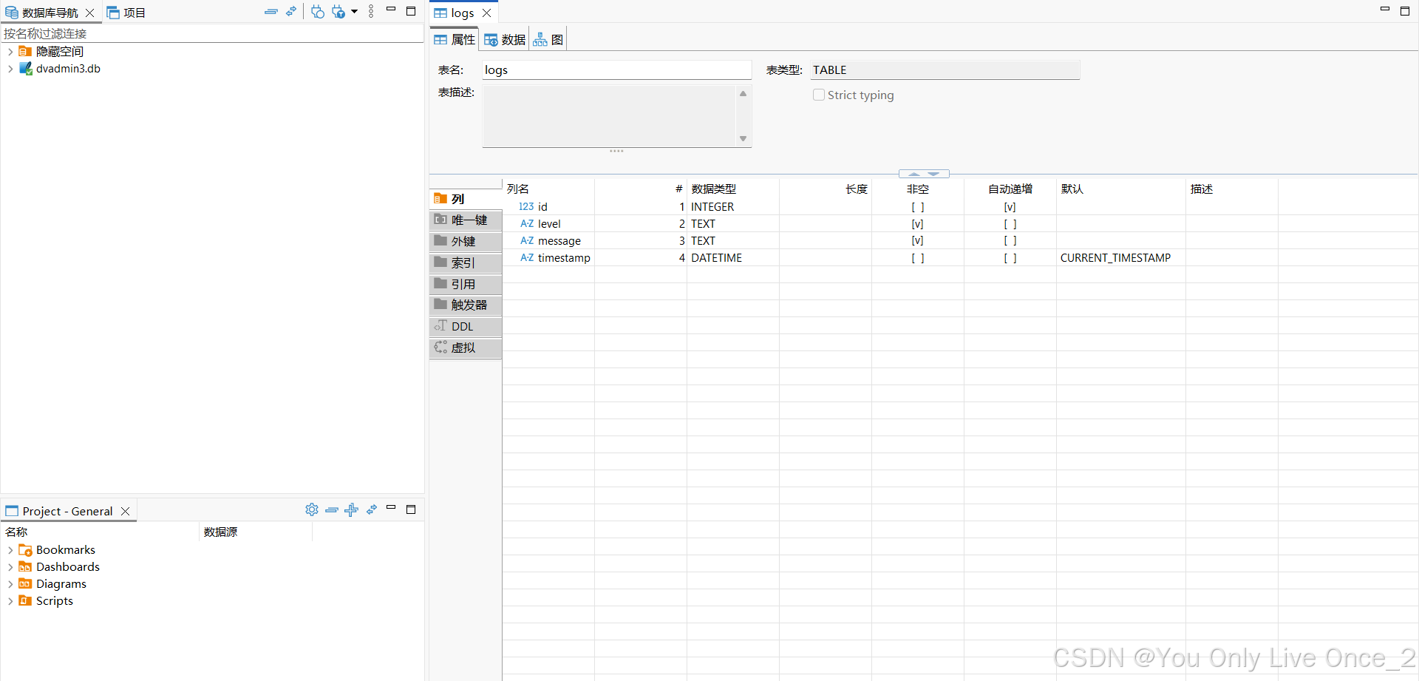Click the 表描述 text area
The width and height of the screenshot is (1419, 681).
[x=609, y=116]
